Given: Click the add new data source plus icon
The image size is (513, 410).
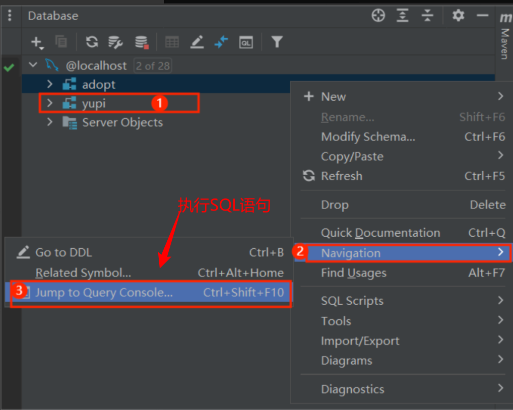Looking at the screenshot, I should click(x=36, y=42).
